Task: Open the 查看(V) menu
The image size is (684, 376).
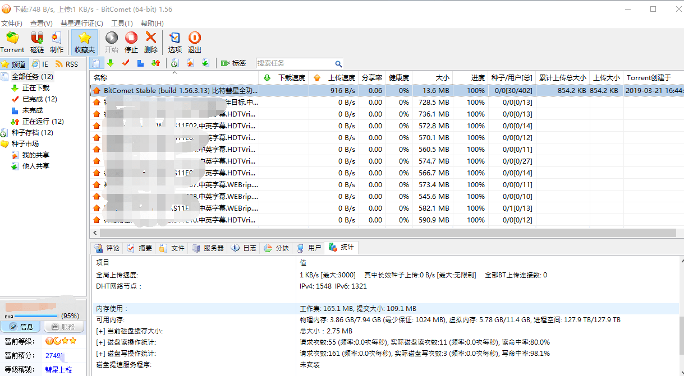Action: [x=42, y=23]
